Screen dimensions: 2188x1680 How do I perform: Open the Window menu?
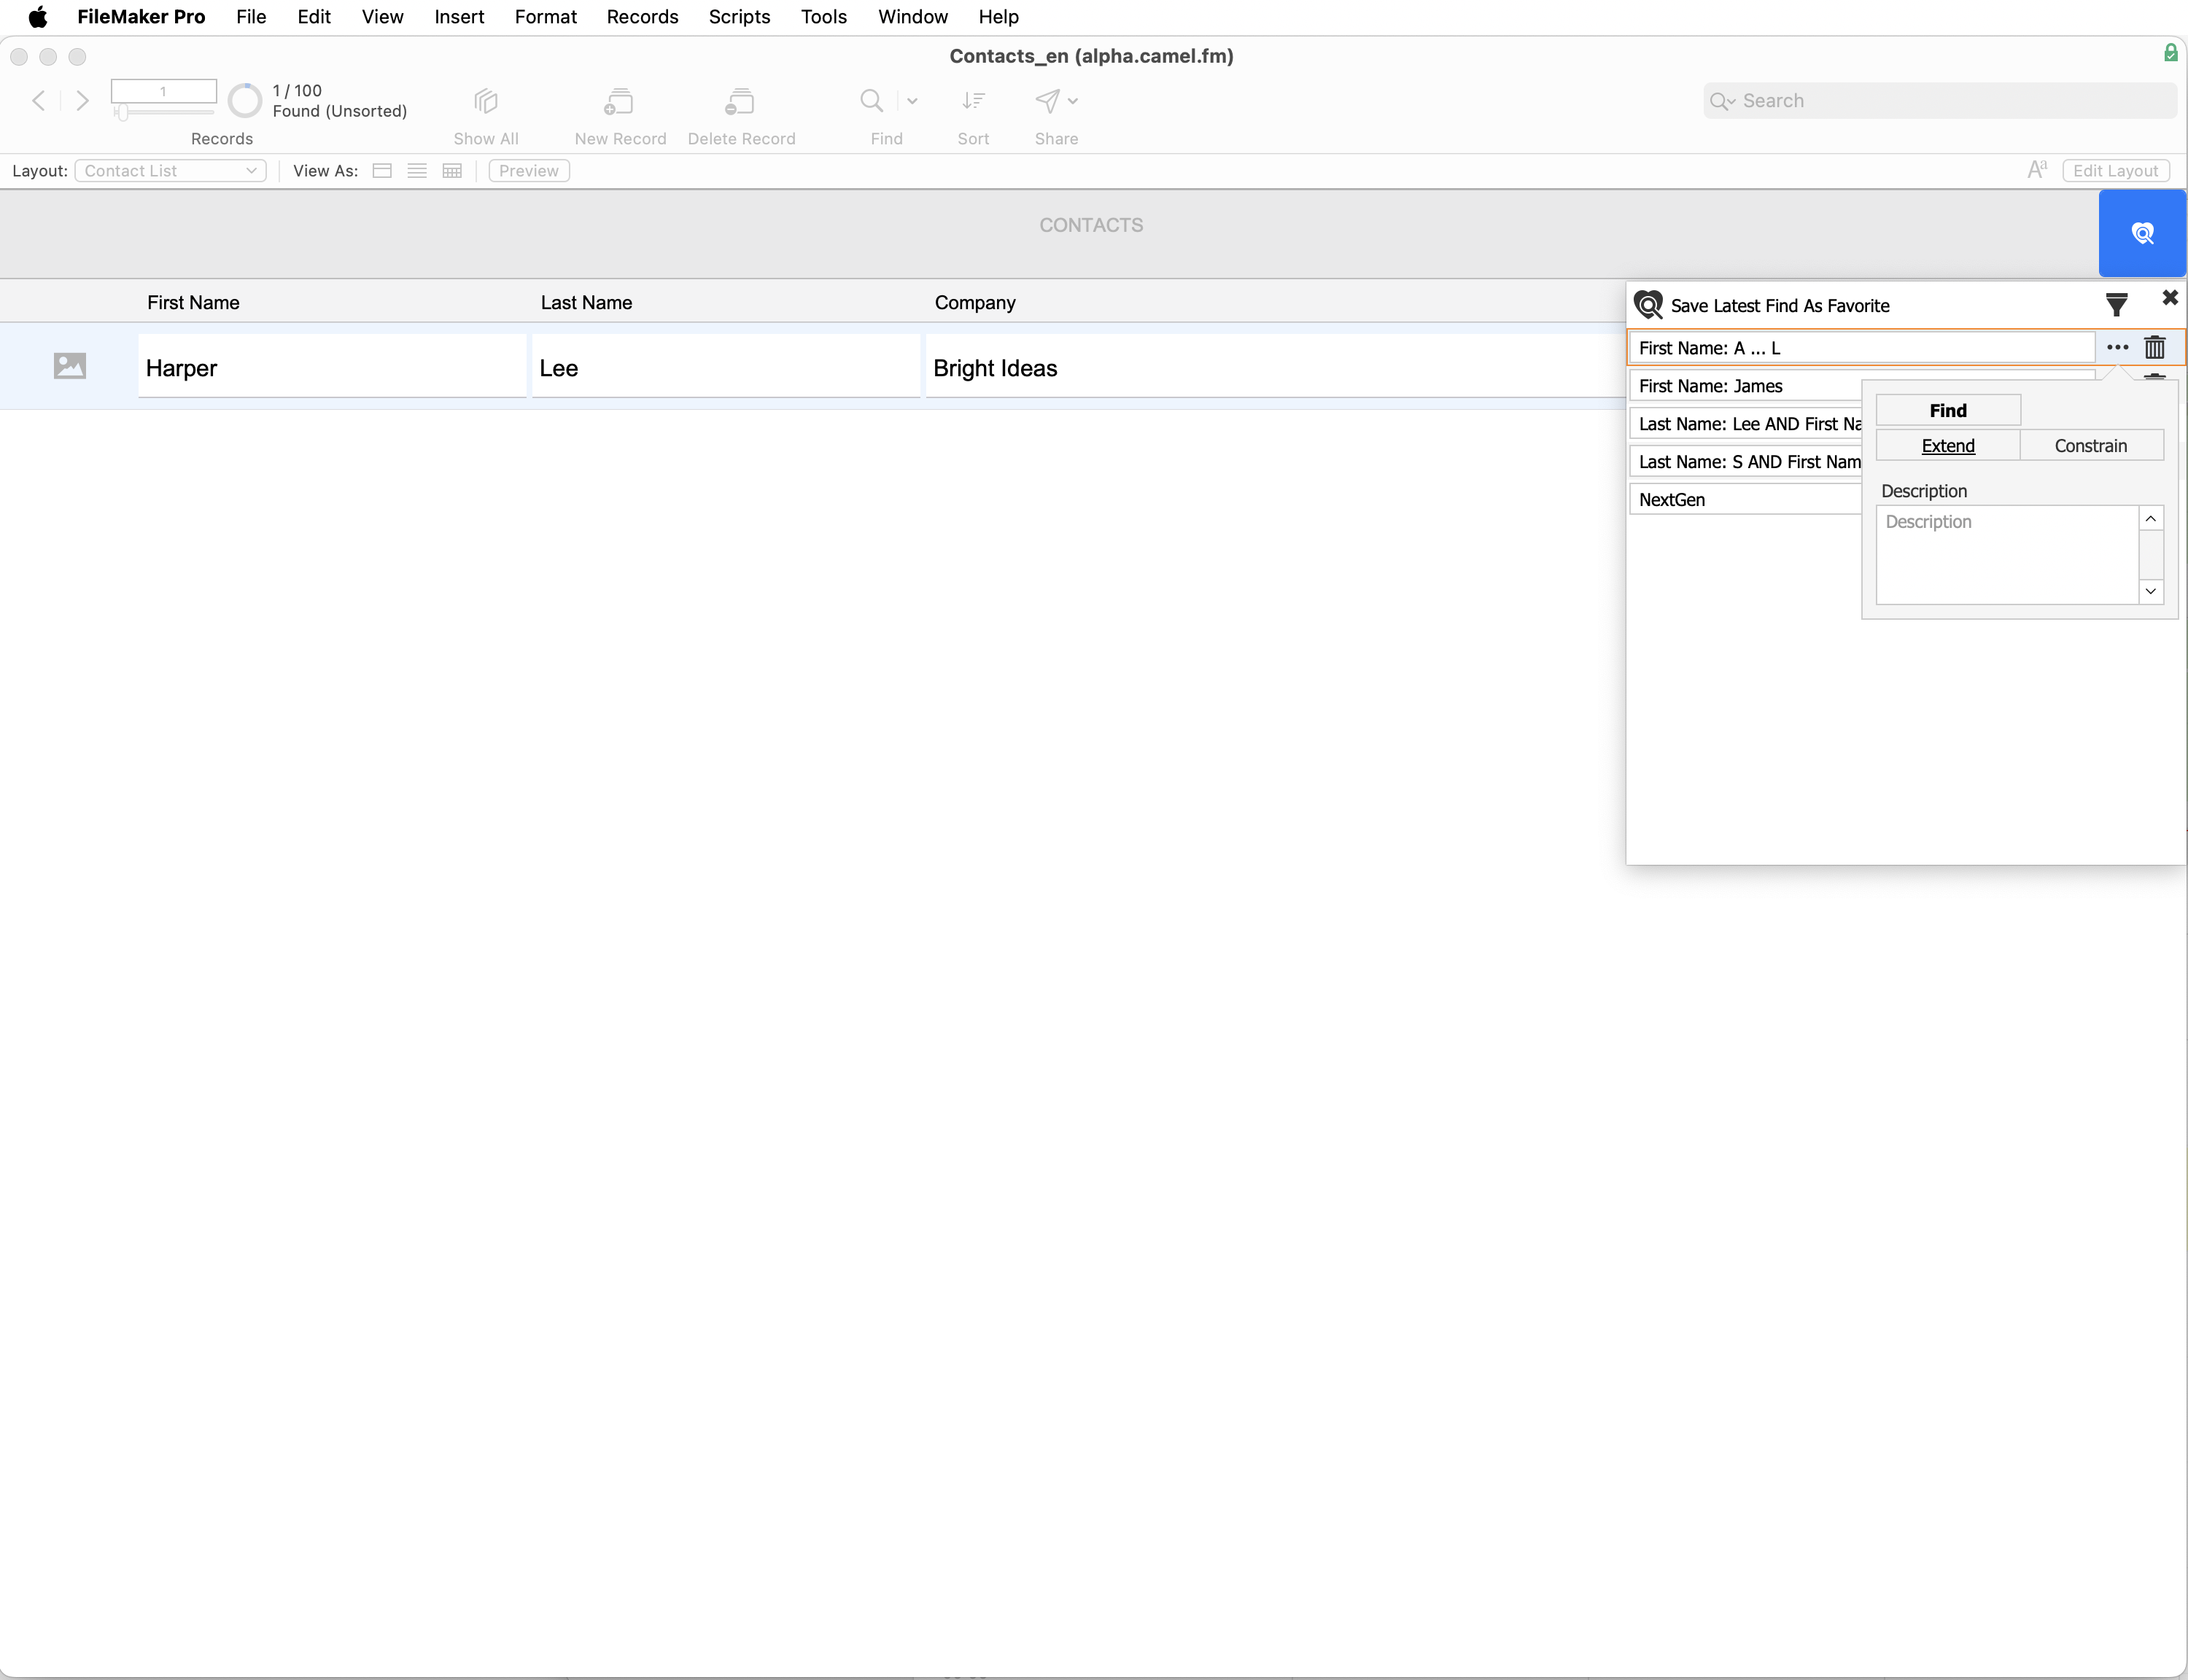[913, 17]
